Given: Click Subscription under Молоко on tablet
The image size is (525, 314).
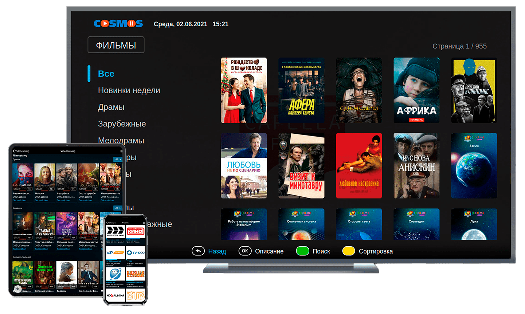Looking at the screenshot, I should coord(42,200).
